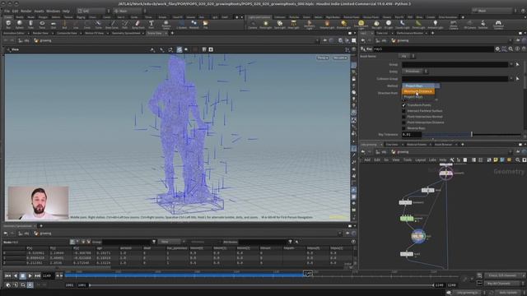Open the Entity Primitives dropdown
This screenshot has height=296, width=527.
pos(414,72)
